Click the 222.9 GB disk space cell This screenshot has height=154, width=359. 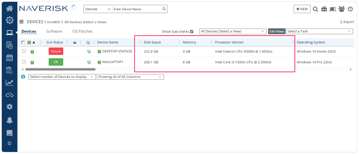(x=151, y=52)
